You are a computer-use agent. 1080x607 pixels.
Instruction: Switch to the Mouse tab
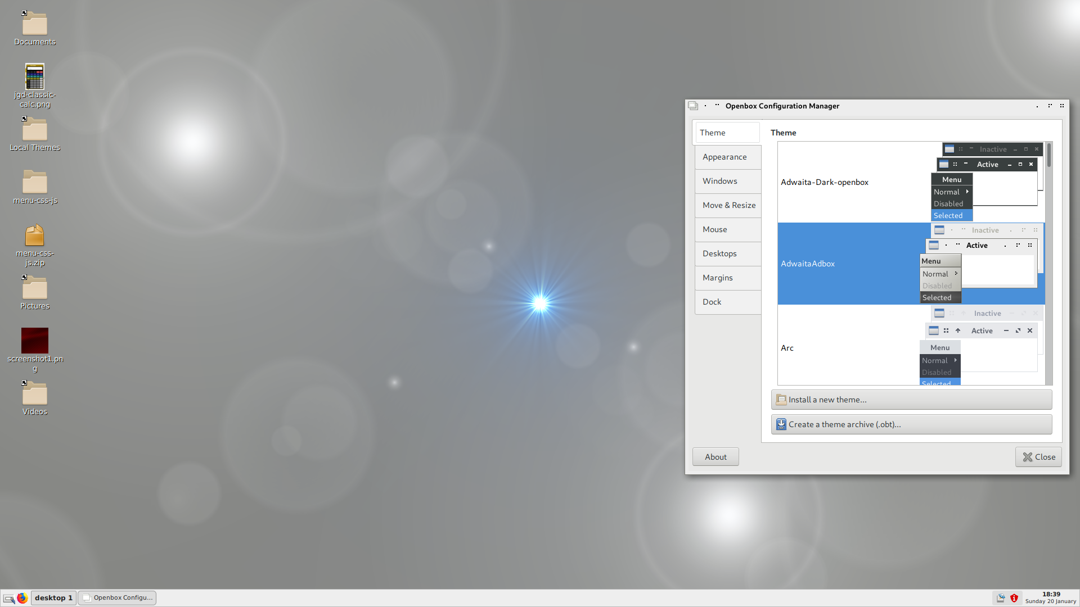pyautogui.click(x=728, y=229)
